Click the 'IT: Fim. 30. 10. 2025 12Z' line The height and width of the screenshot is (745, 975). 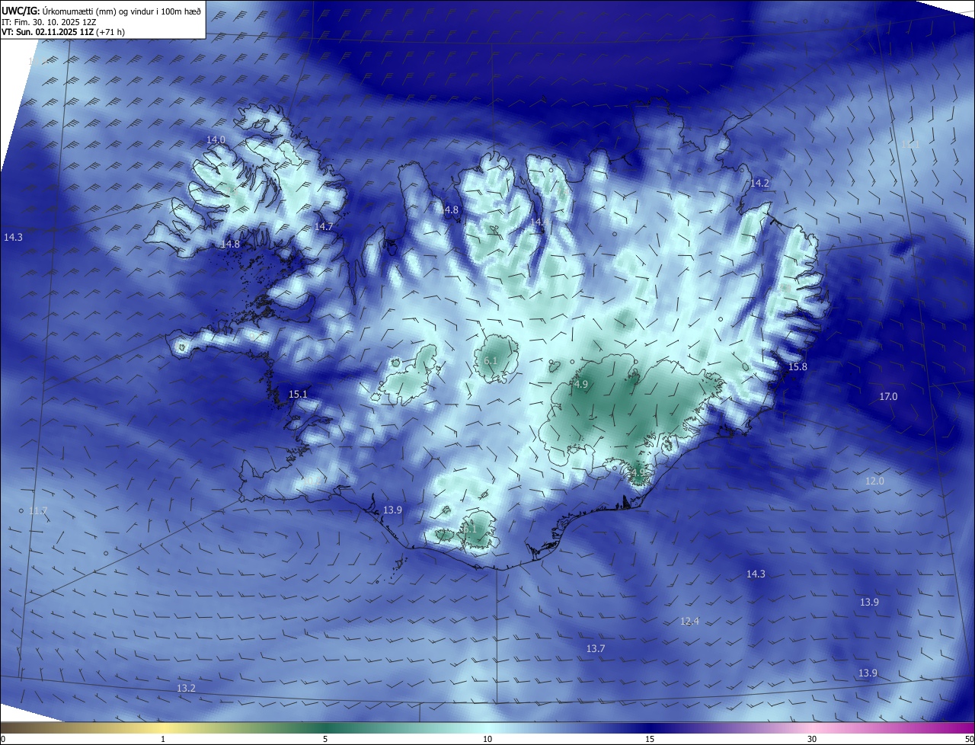49,22
